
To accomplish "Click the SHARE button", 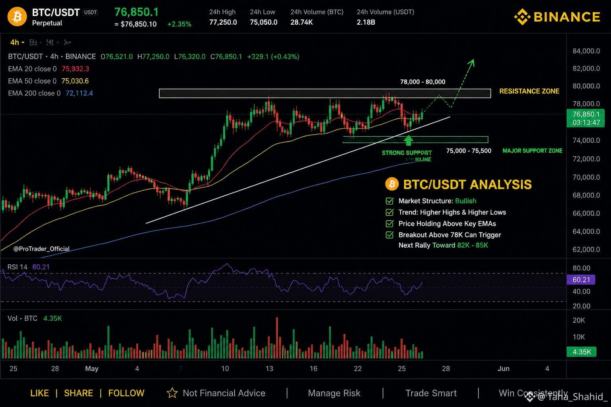I will (78, 393).
